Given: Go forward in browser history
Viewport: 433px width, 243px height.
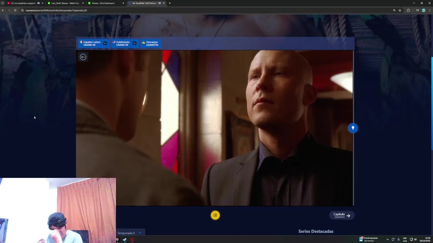Looking at the screenshot, I should tap(9, 10).
